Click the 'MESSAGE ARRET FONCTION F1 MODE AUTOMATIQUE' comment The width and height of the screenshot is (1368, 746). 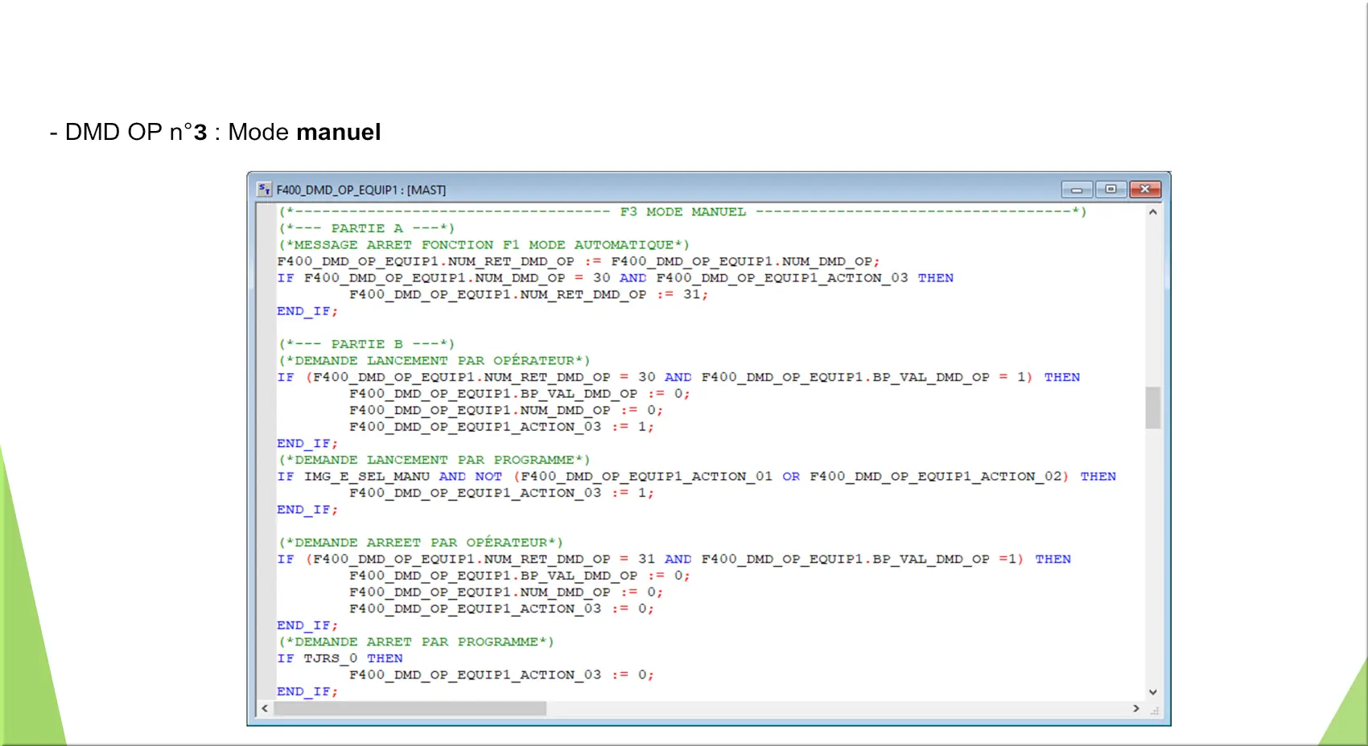[x=484, y=245]
